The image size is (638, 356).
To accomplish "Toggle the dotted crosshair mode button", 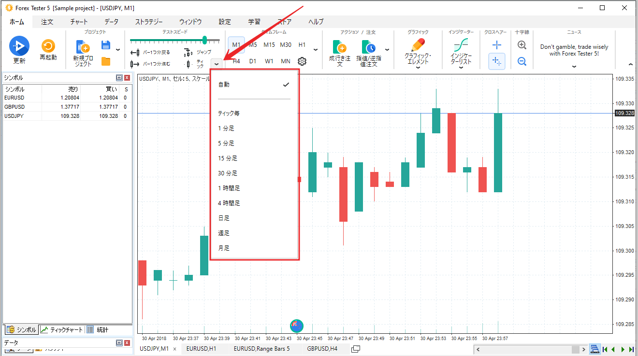I will 496,61.
